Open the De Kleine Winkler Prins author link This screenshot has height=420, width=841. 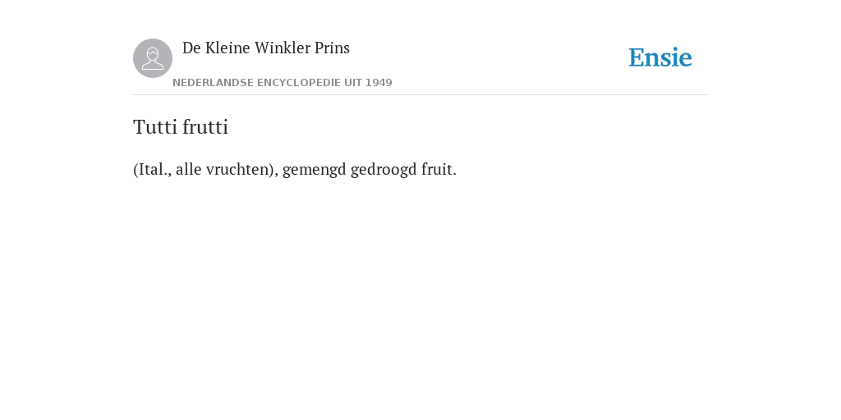(x=266, y=48)
